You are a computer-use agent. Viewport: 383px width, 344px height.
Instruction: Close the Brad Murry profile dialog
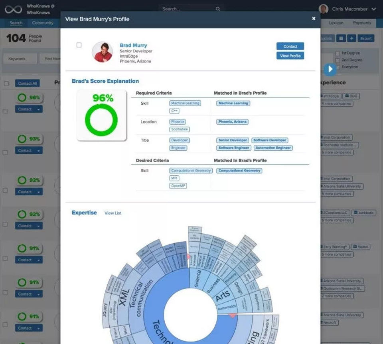[314, 19]
